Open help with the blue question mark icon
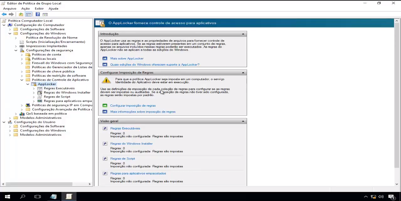 [x=38, y=14]
